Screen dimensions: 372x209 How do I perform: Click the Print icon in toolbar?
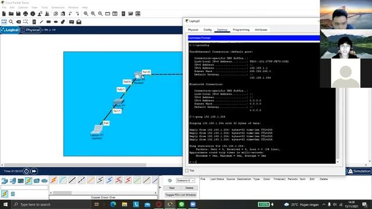[26, 14]
